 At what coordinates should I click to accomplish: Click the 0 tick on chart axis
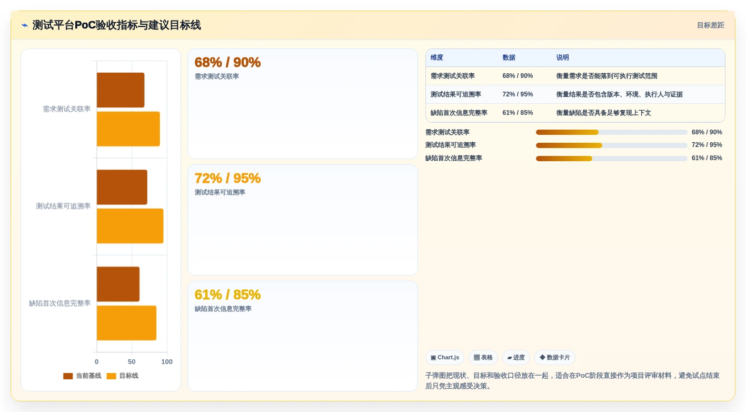96,362
